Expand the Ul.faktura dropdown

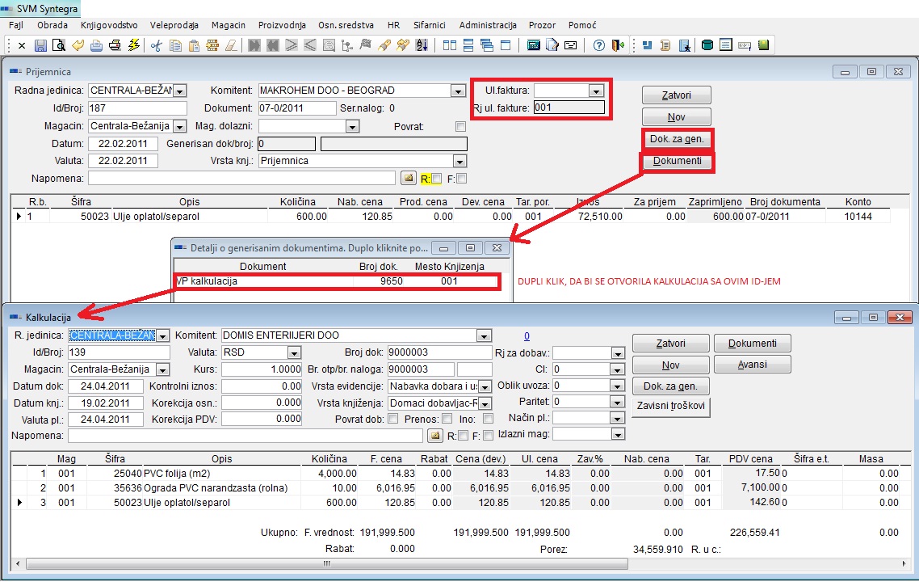[x=596, y=91]
